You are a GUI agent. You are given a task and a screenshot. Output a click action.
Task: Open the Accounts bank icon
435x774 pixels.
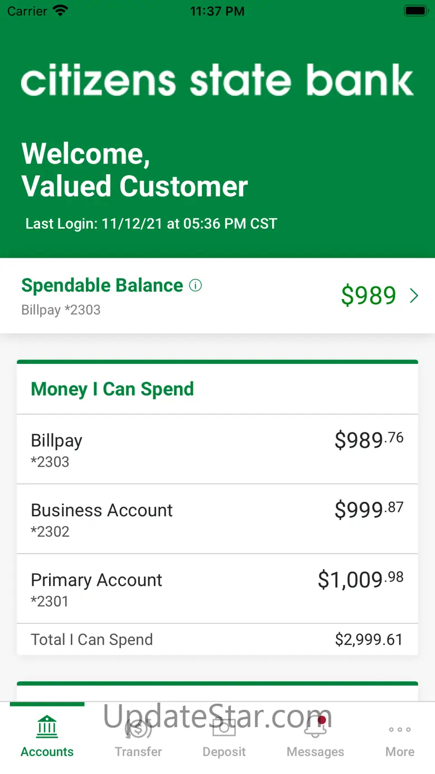coord(47,727)
